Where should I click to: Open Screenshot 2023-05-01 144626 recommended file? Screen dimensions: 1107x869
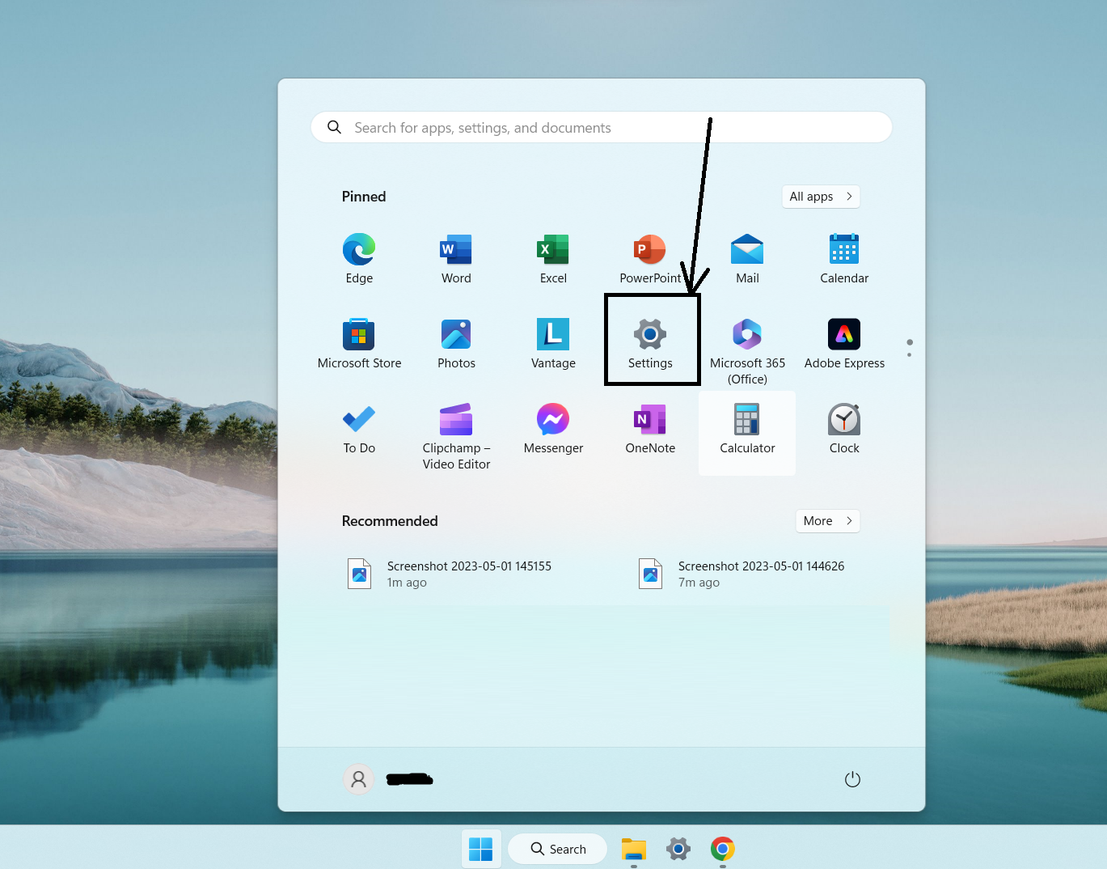coord(760,574)
